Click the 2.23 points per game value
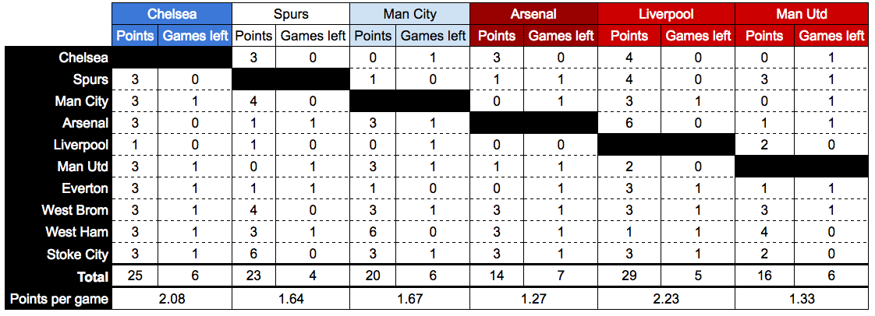Screen dimensions: 875x316 665,299
